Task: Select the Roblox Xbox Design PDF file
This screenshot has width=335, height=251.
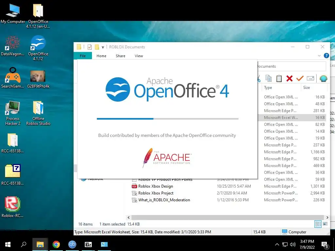Action: point(155,186)
